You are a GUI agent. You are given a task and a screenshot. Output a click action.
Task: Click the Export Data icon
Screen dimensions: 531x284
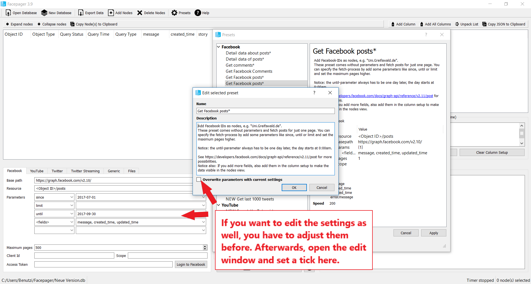point(81,13)
